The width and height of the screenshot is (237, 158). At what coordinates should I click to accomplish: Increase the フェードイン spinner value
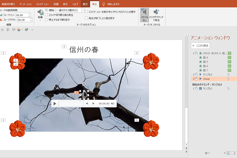29,14
